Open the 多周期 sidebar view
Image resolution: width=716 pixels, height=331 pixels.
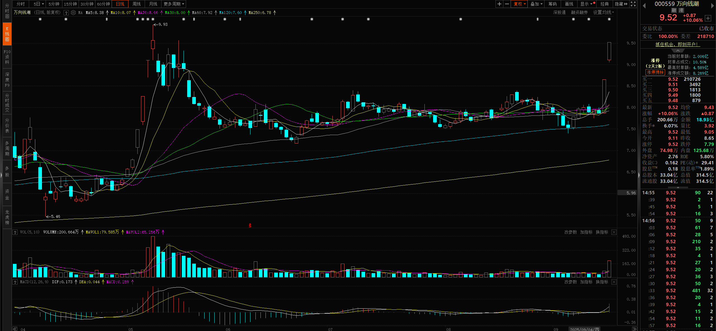(x=7, y=148)
